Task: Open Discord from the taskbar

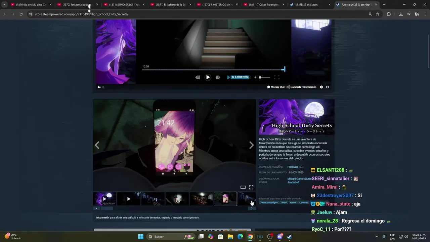Action: pyautogui.click(x=280, y=237)
